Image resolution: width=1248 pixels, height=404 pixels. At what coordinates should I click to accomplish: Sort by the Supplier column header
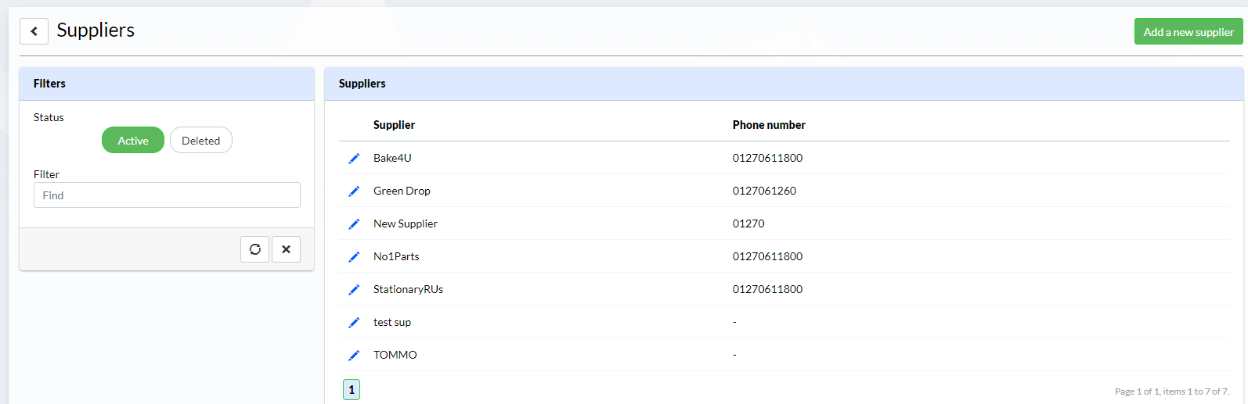point(394,125)
